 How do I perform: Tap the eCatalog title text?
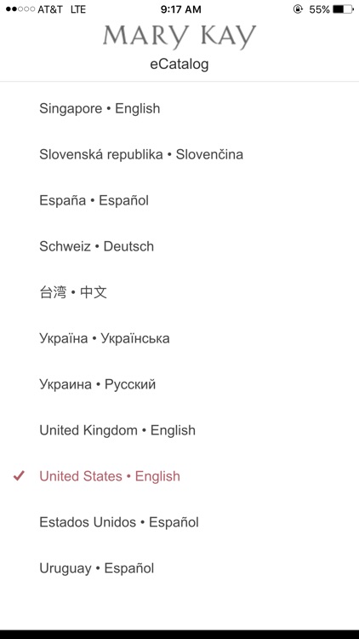click(179, 64)
